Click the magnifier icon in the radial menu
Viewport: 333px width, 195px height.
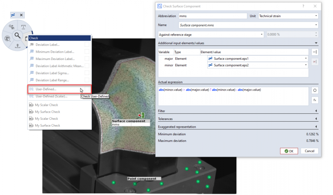[x=17, y=35]
